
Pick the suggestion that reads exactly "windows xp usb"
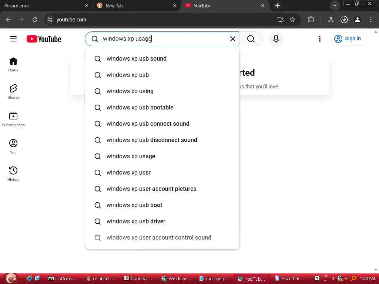162,75
